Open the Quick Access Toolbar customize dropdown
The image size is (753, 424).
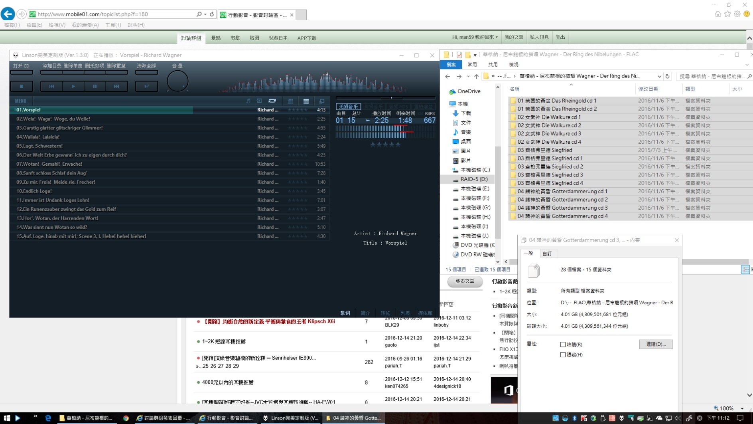pos(475,55)
